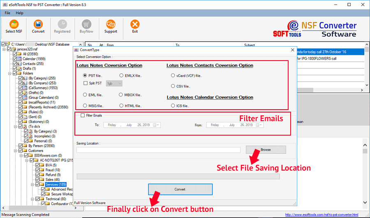
Task: Enable the Split PST checkbox
Action: 86,83
